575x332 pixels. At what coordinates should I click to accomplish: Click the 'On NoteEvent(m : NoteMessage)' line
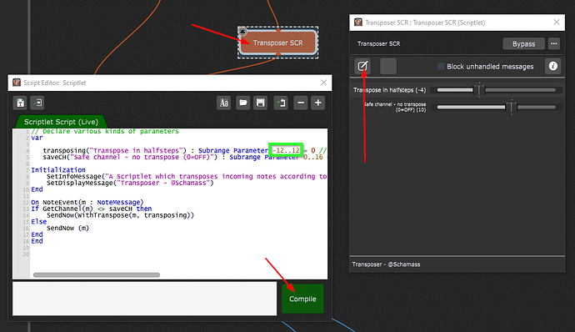(x=87, y=202)
